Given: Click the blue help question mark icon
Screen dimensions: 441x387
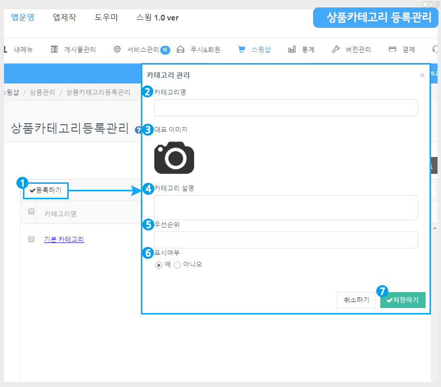Looking at the screenshot, I should click(x=138, y=130).
